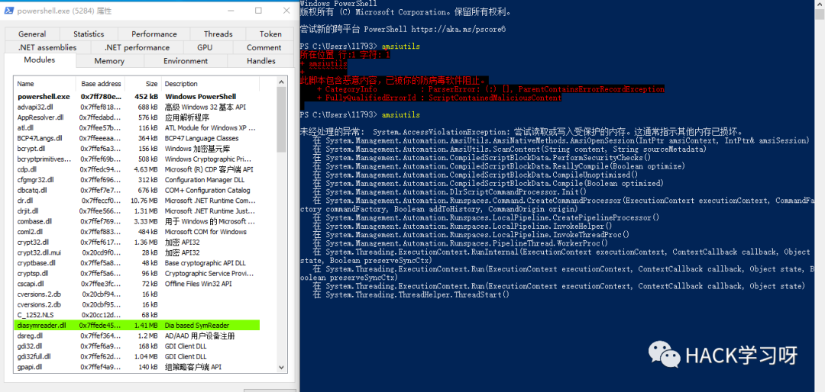Click the module list vertical scrollbar thumb

(281, 120)
